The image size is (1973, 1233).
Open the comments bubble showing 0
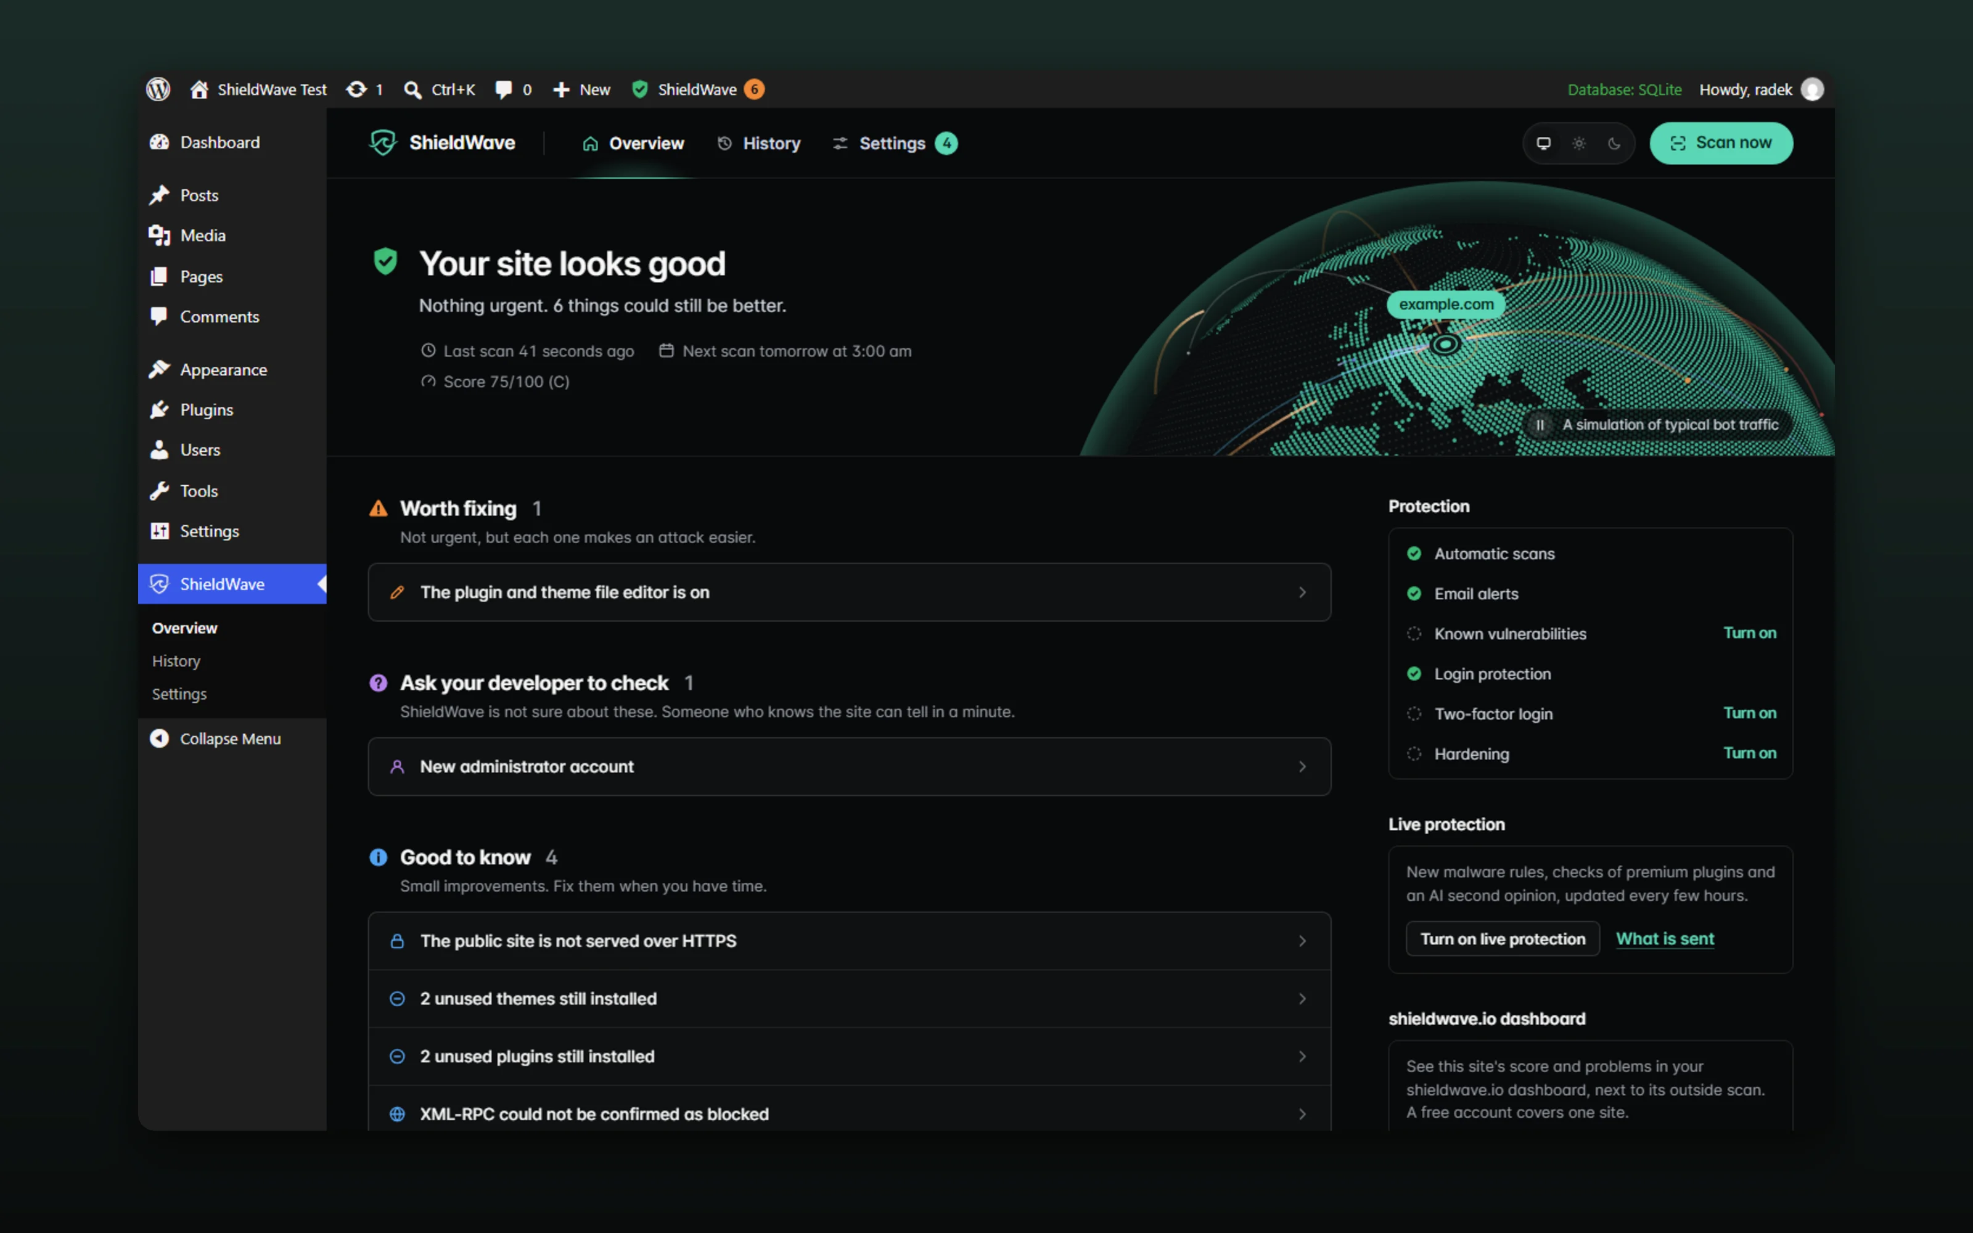(x=514, y=89)
